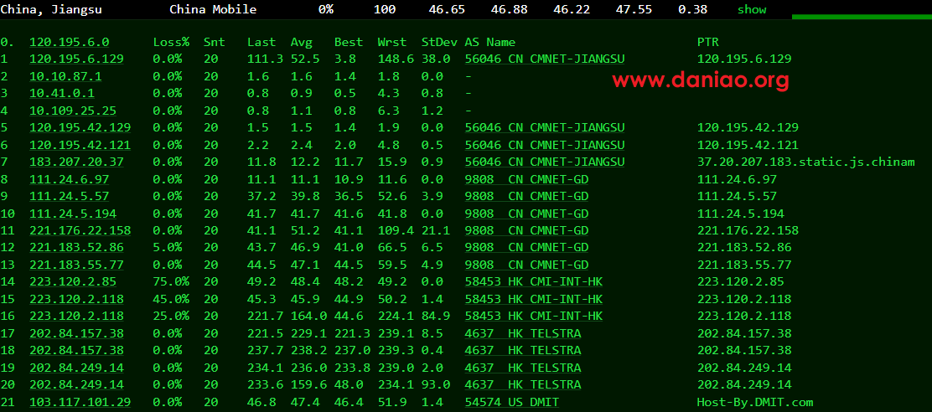This screenshot has height=412, width=932.
Task: Click the 0.38 value in the summary row
Action: [692, 9]
